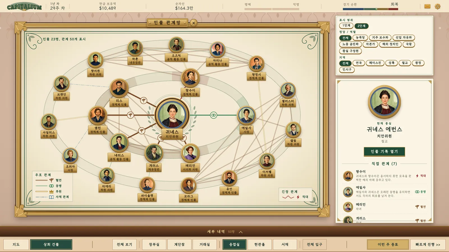Open the 거래실 room tab
The height and width of the screenshot is (252, 449).
[205, 244]
